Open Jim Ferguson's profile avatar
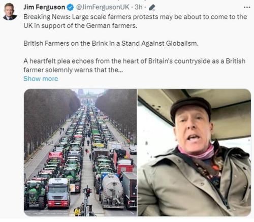The image size is (254, 222). point(10,12)
